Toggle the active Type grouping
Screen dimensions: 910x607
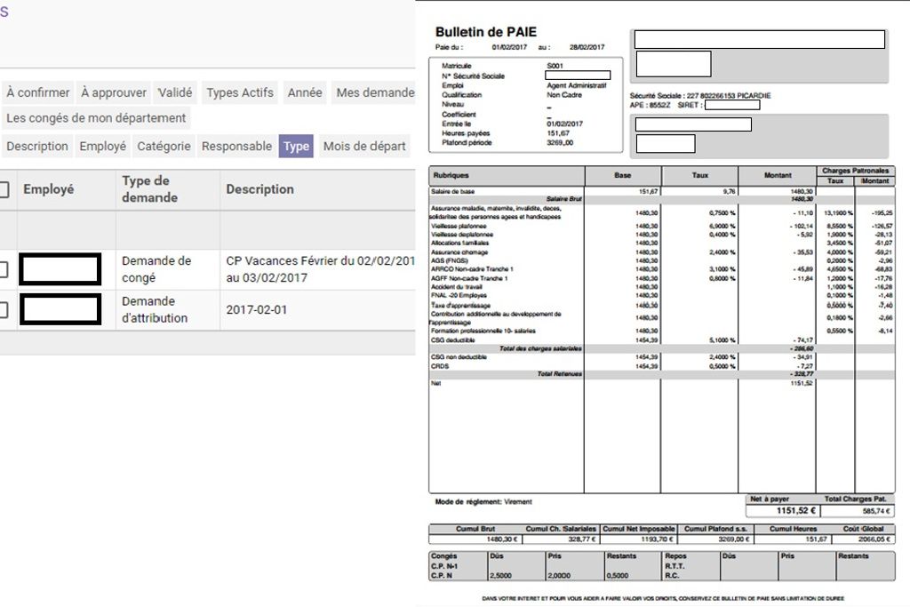pos(296,147)
